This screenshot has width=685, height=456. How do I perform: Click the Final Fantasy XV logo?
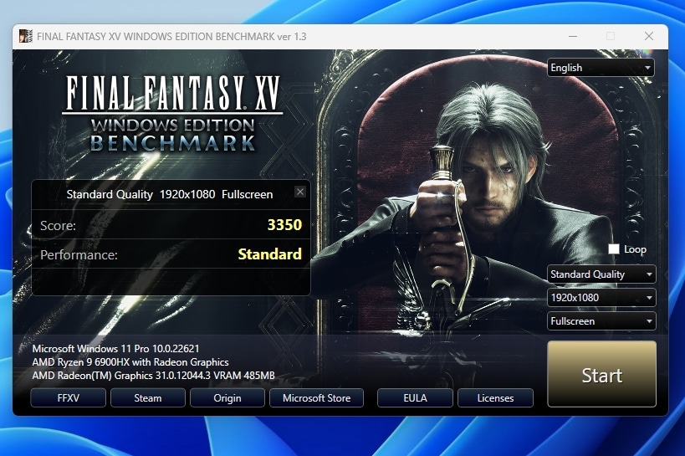173,113
